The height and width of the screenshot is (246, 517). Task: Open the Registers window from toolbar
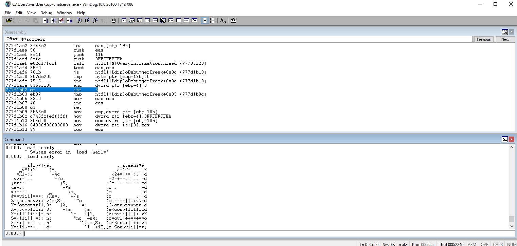coord(147,21)
